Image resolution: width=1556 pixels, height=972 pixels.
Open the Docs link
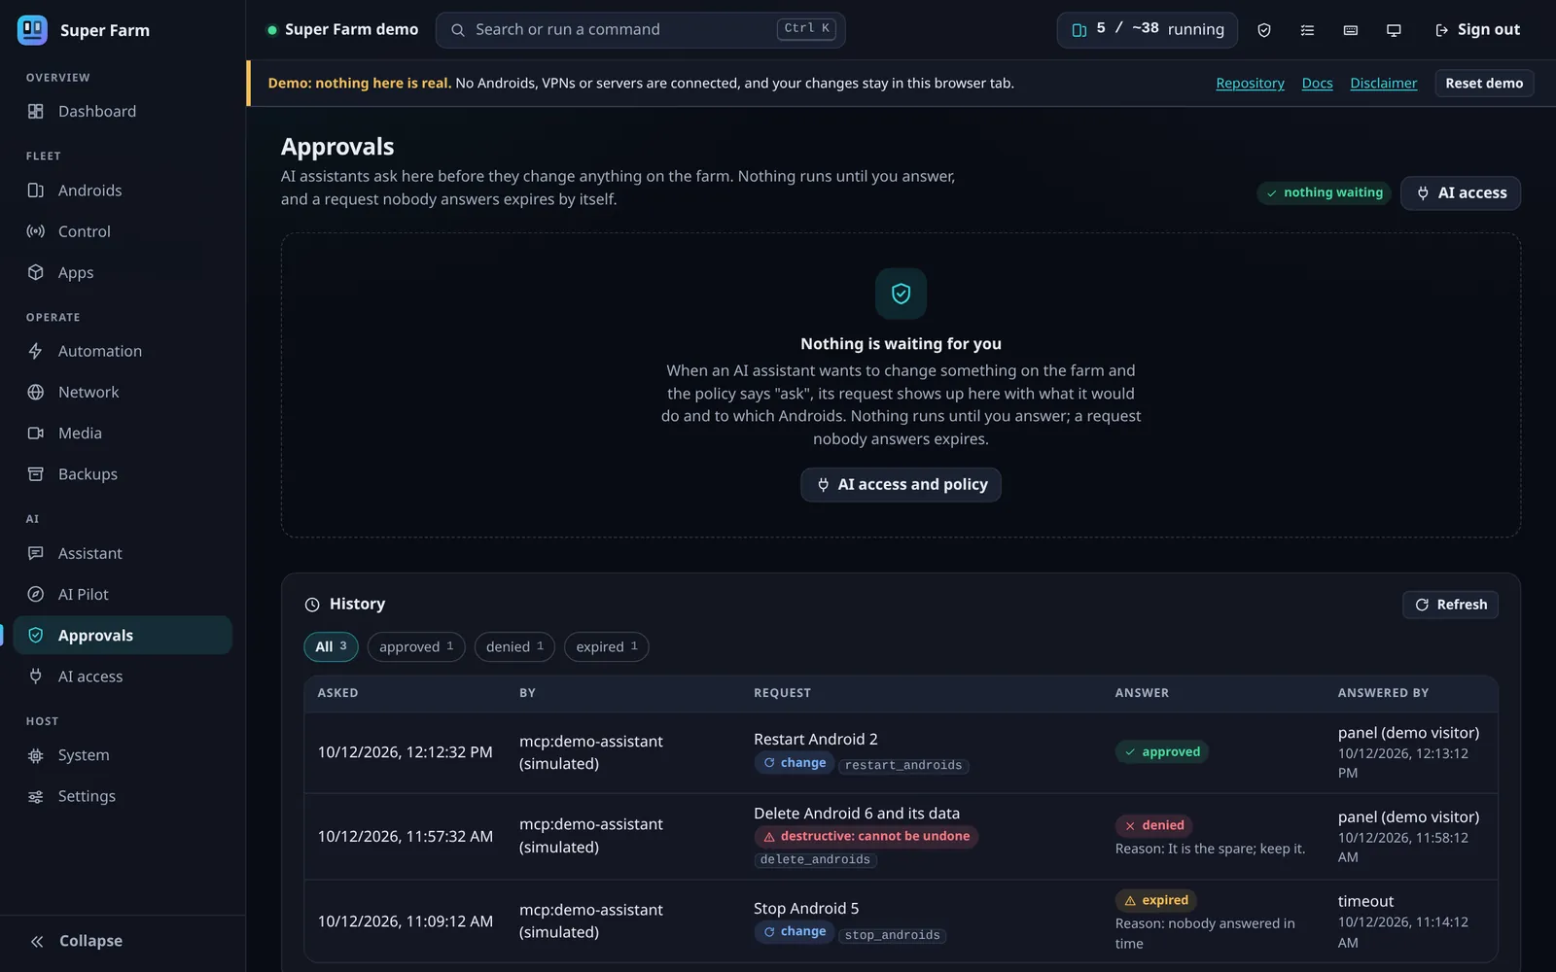pos(1317,84)
